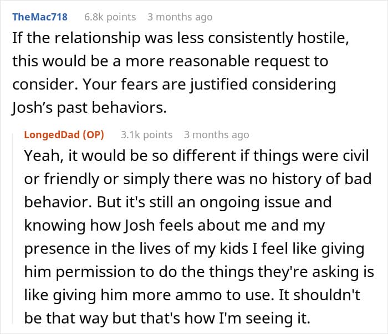388x334 pixels.
Task: Open LongedDad reply's '3 months ago' permalink
Action: coord(217,135)
